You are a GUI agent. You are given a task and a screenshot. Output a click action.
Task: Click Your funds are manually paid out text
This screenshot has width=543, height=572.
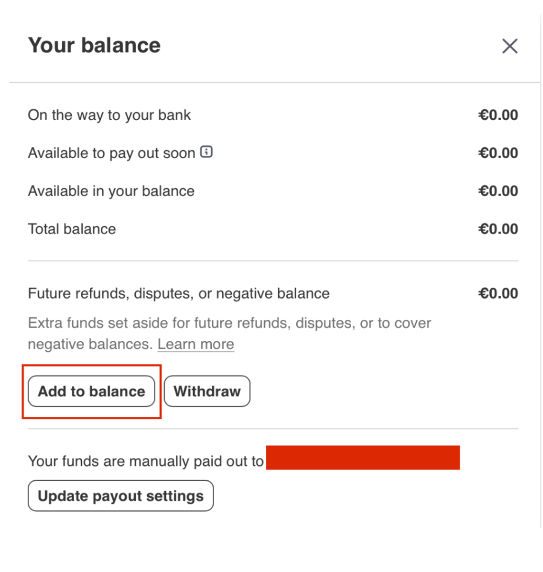[x=145, y=462]
